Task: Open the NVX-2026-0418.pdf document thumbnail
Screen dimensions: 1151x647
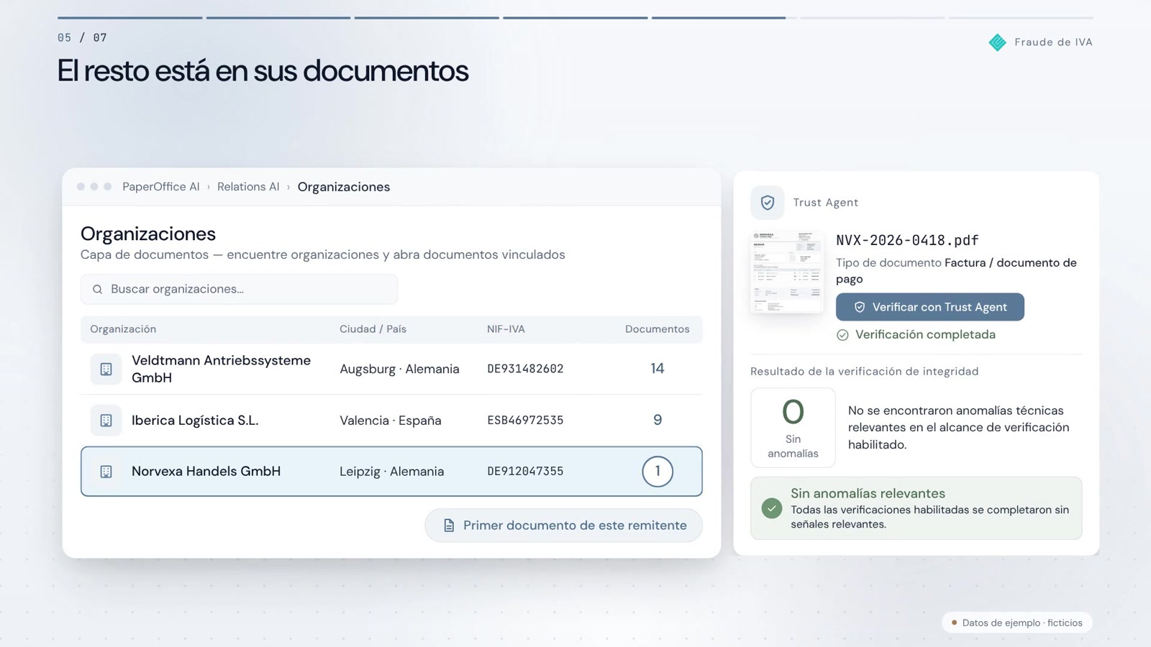Action: pyautogui.click(x=787, y=272)
